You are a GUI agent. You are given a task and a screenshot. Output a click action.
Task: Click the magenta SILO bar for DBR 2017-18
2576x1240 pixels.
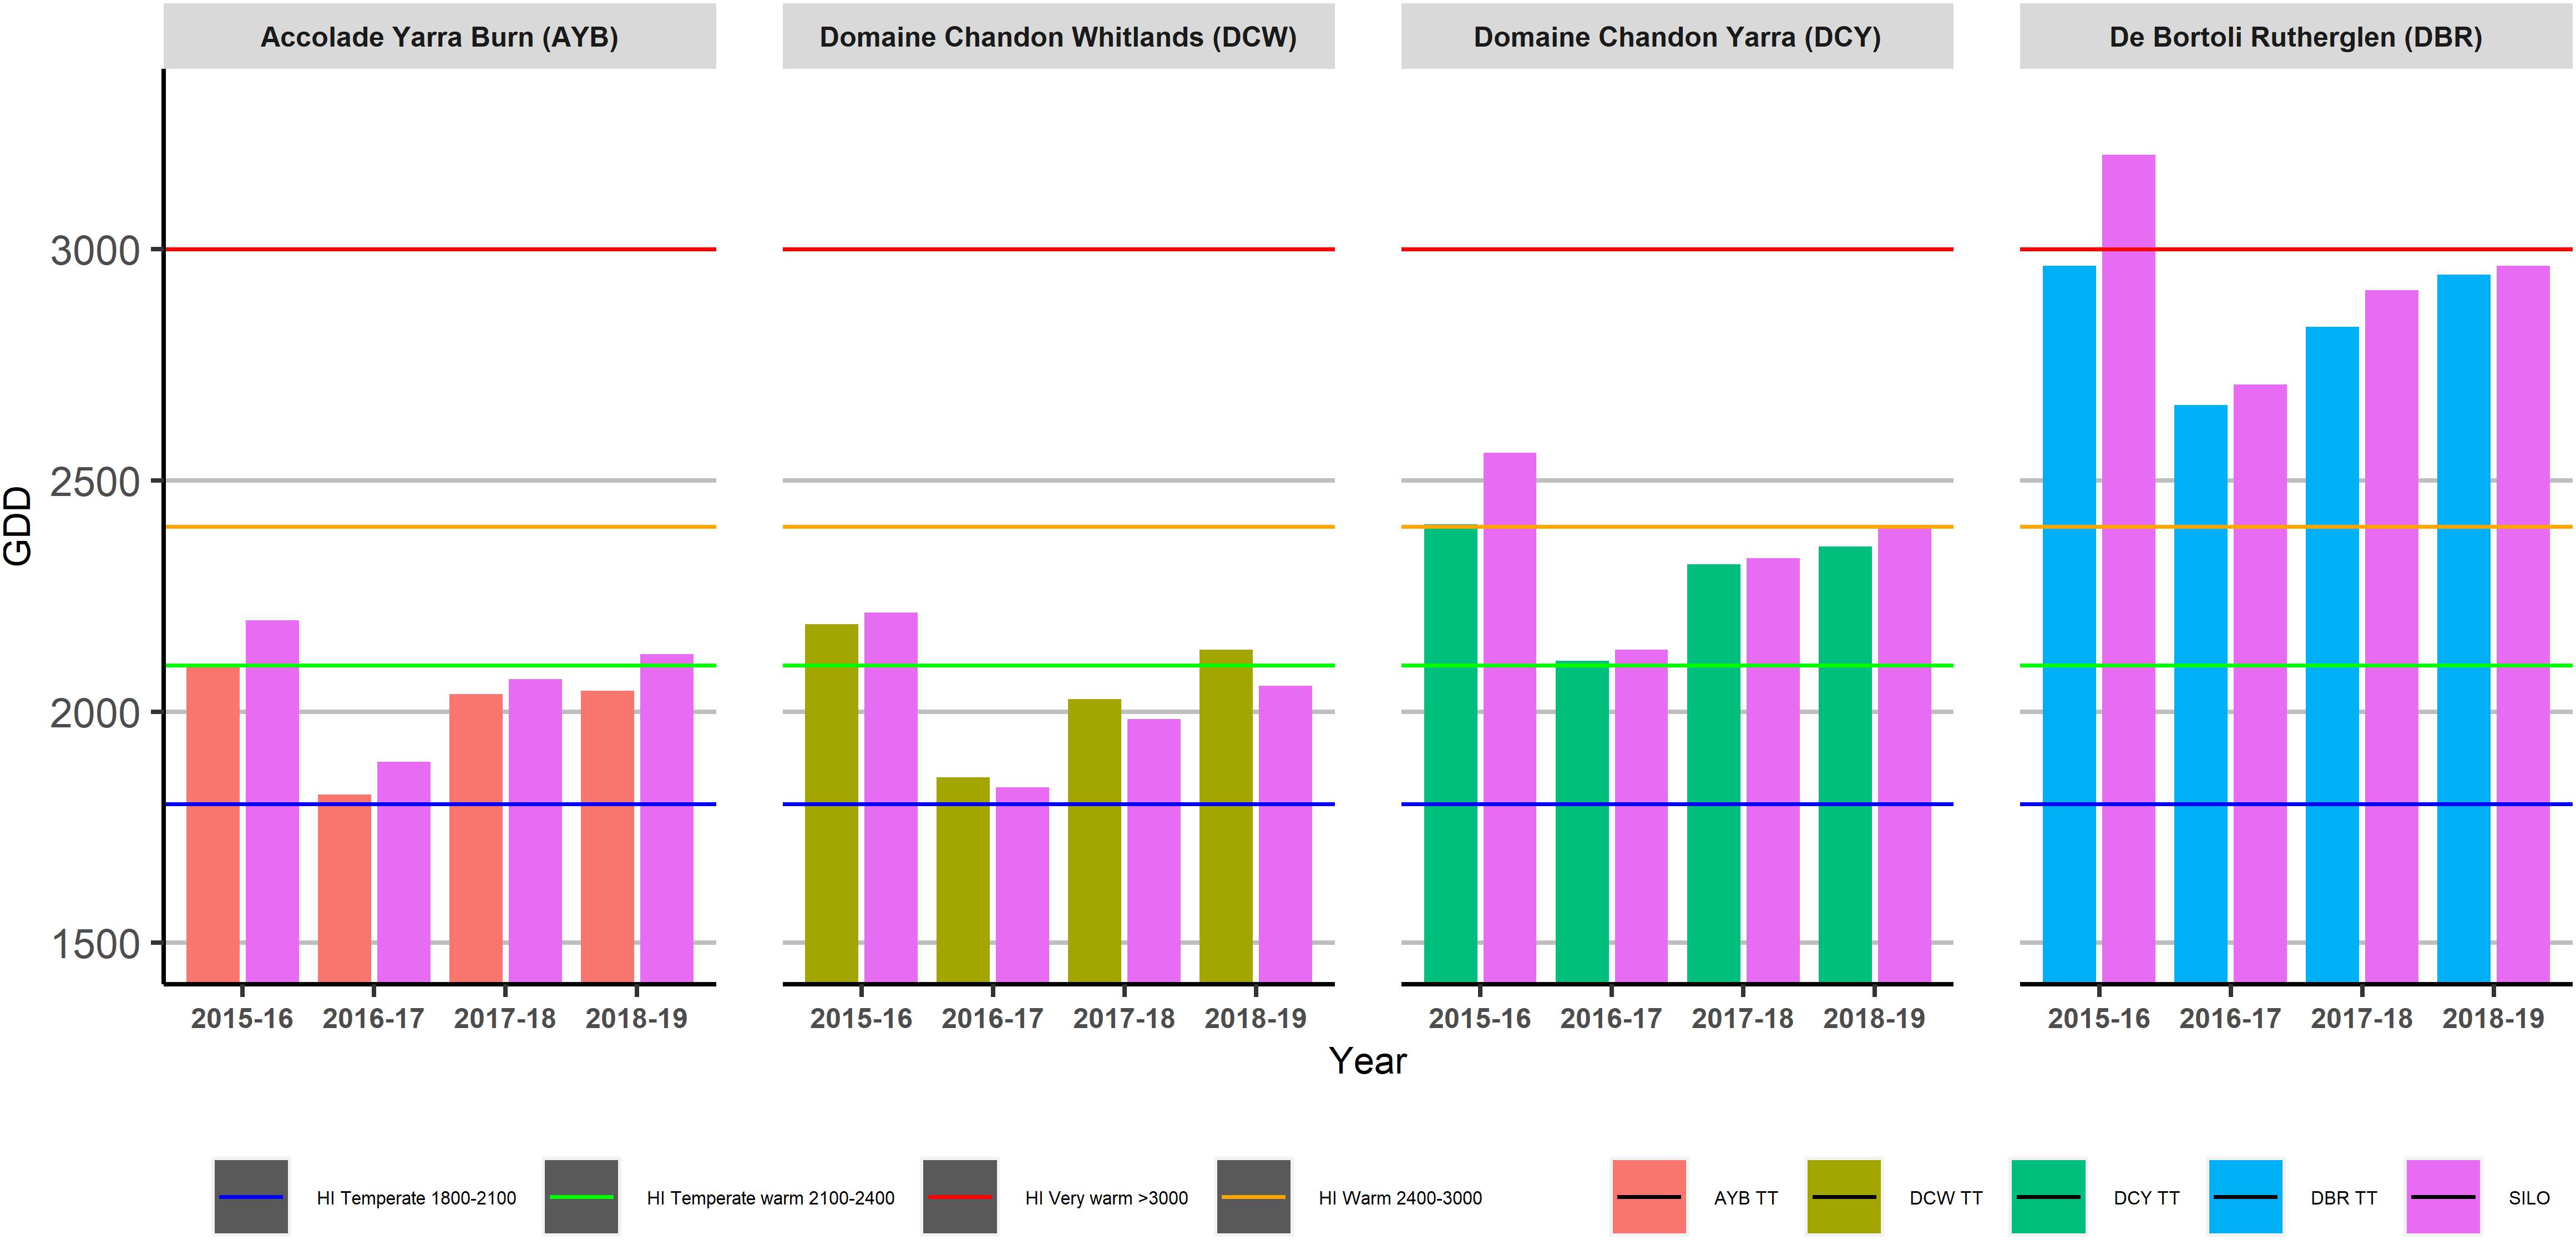(x=2392, y=637)
